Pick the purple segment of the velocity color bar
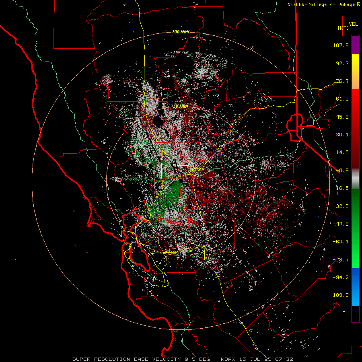This screenshot has height=362, width=362. [x=355, y=45]
